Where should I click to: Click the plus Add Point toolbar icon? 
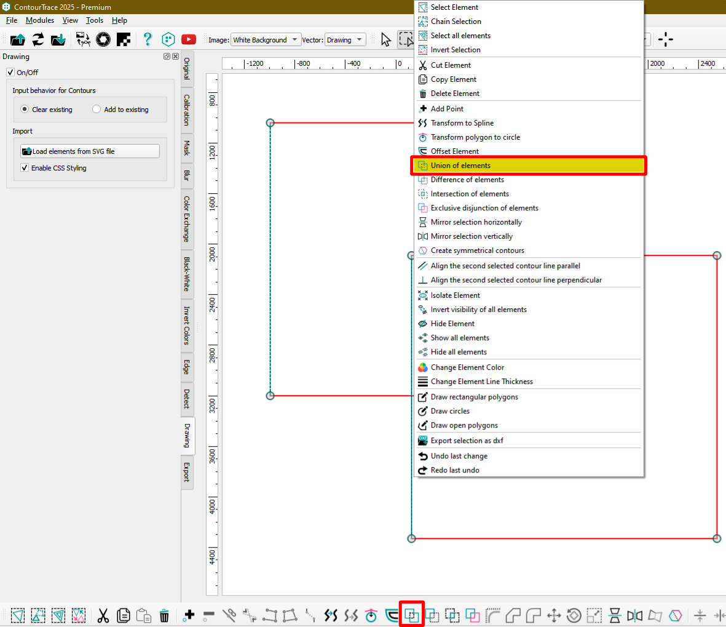189,615
